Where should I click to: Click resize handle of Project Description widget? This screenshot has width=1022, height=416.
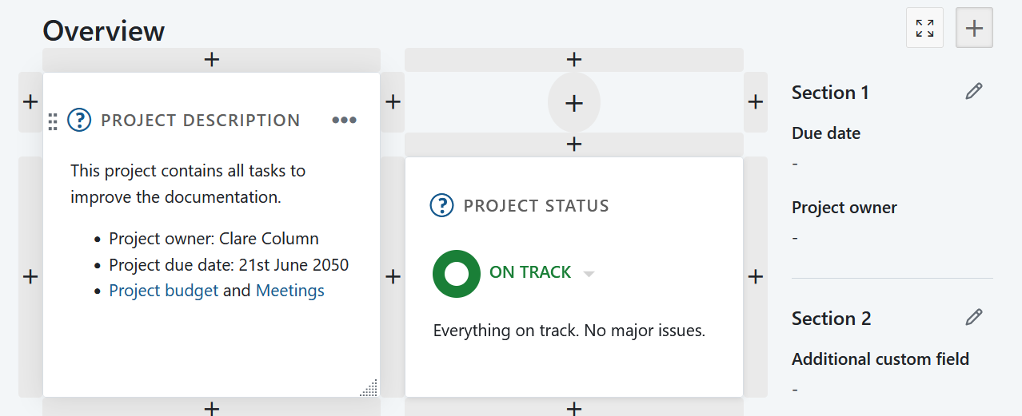pyautogui.click(x=369, y=388)
